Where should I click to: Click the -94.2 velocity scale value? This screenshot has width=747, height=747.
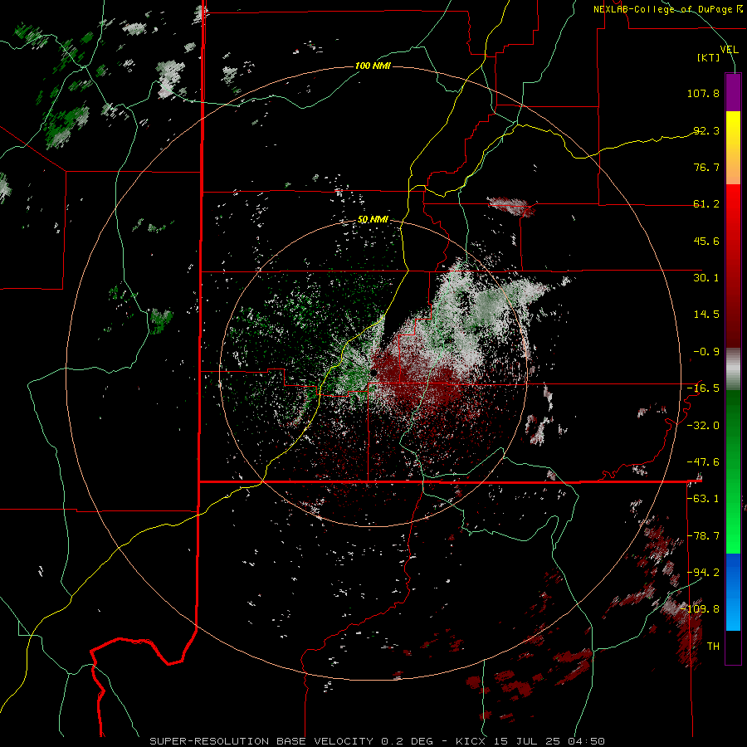703,573
